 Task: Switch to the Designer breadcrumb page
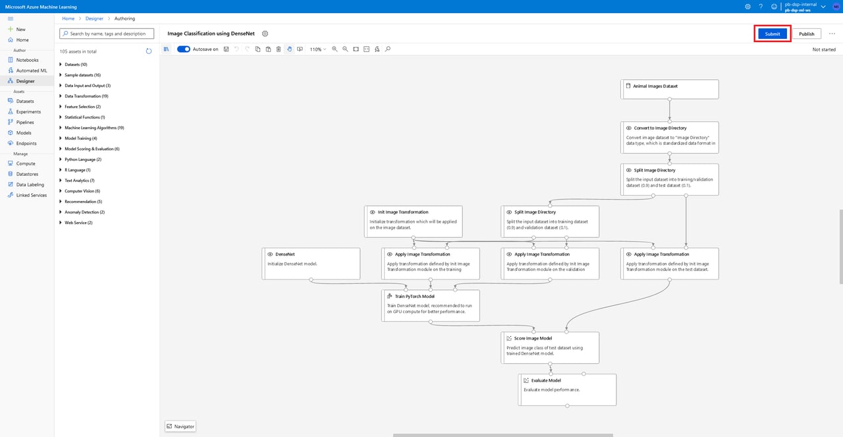pyautogui.click(x=94, y=18)
